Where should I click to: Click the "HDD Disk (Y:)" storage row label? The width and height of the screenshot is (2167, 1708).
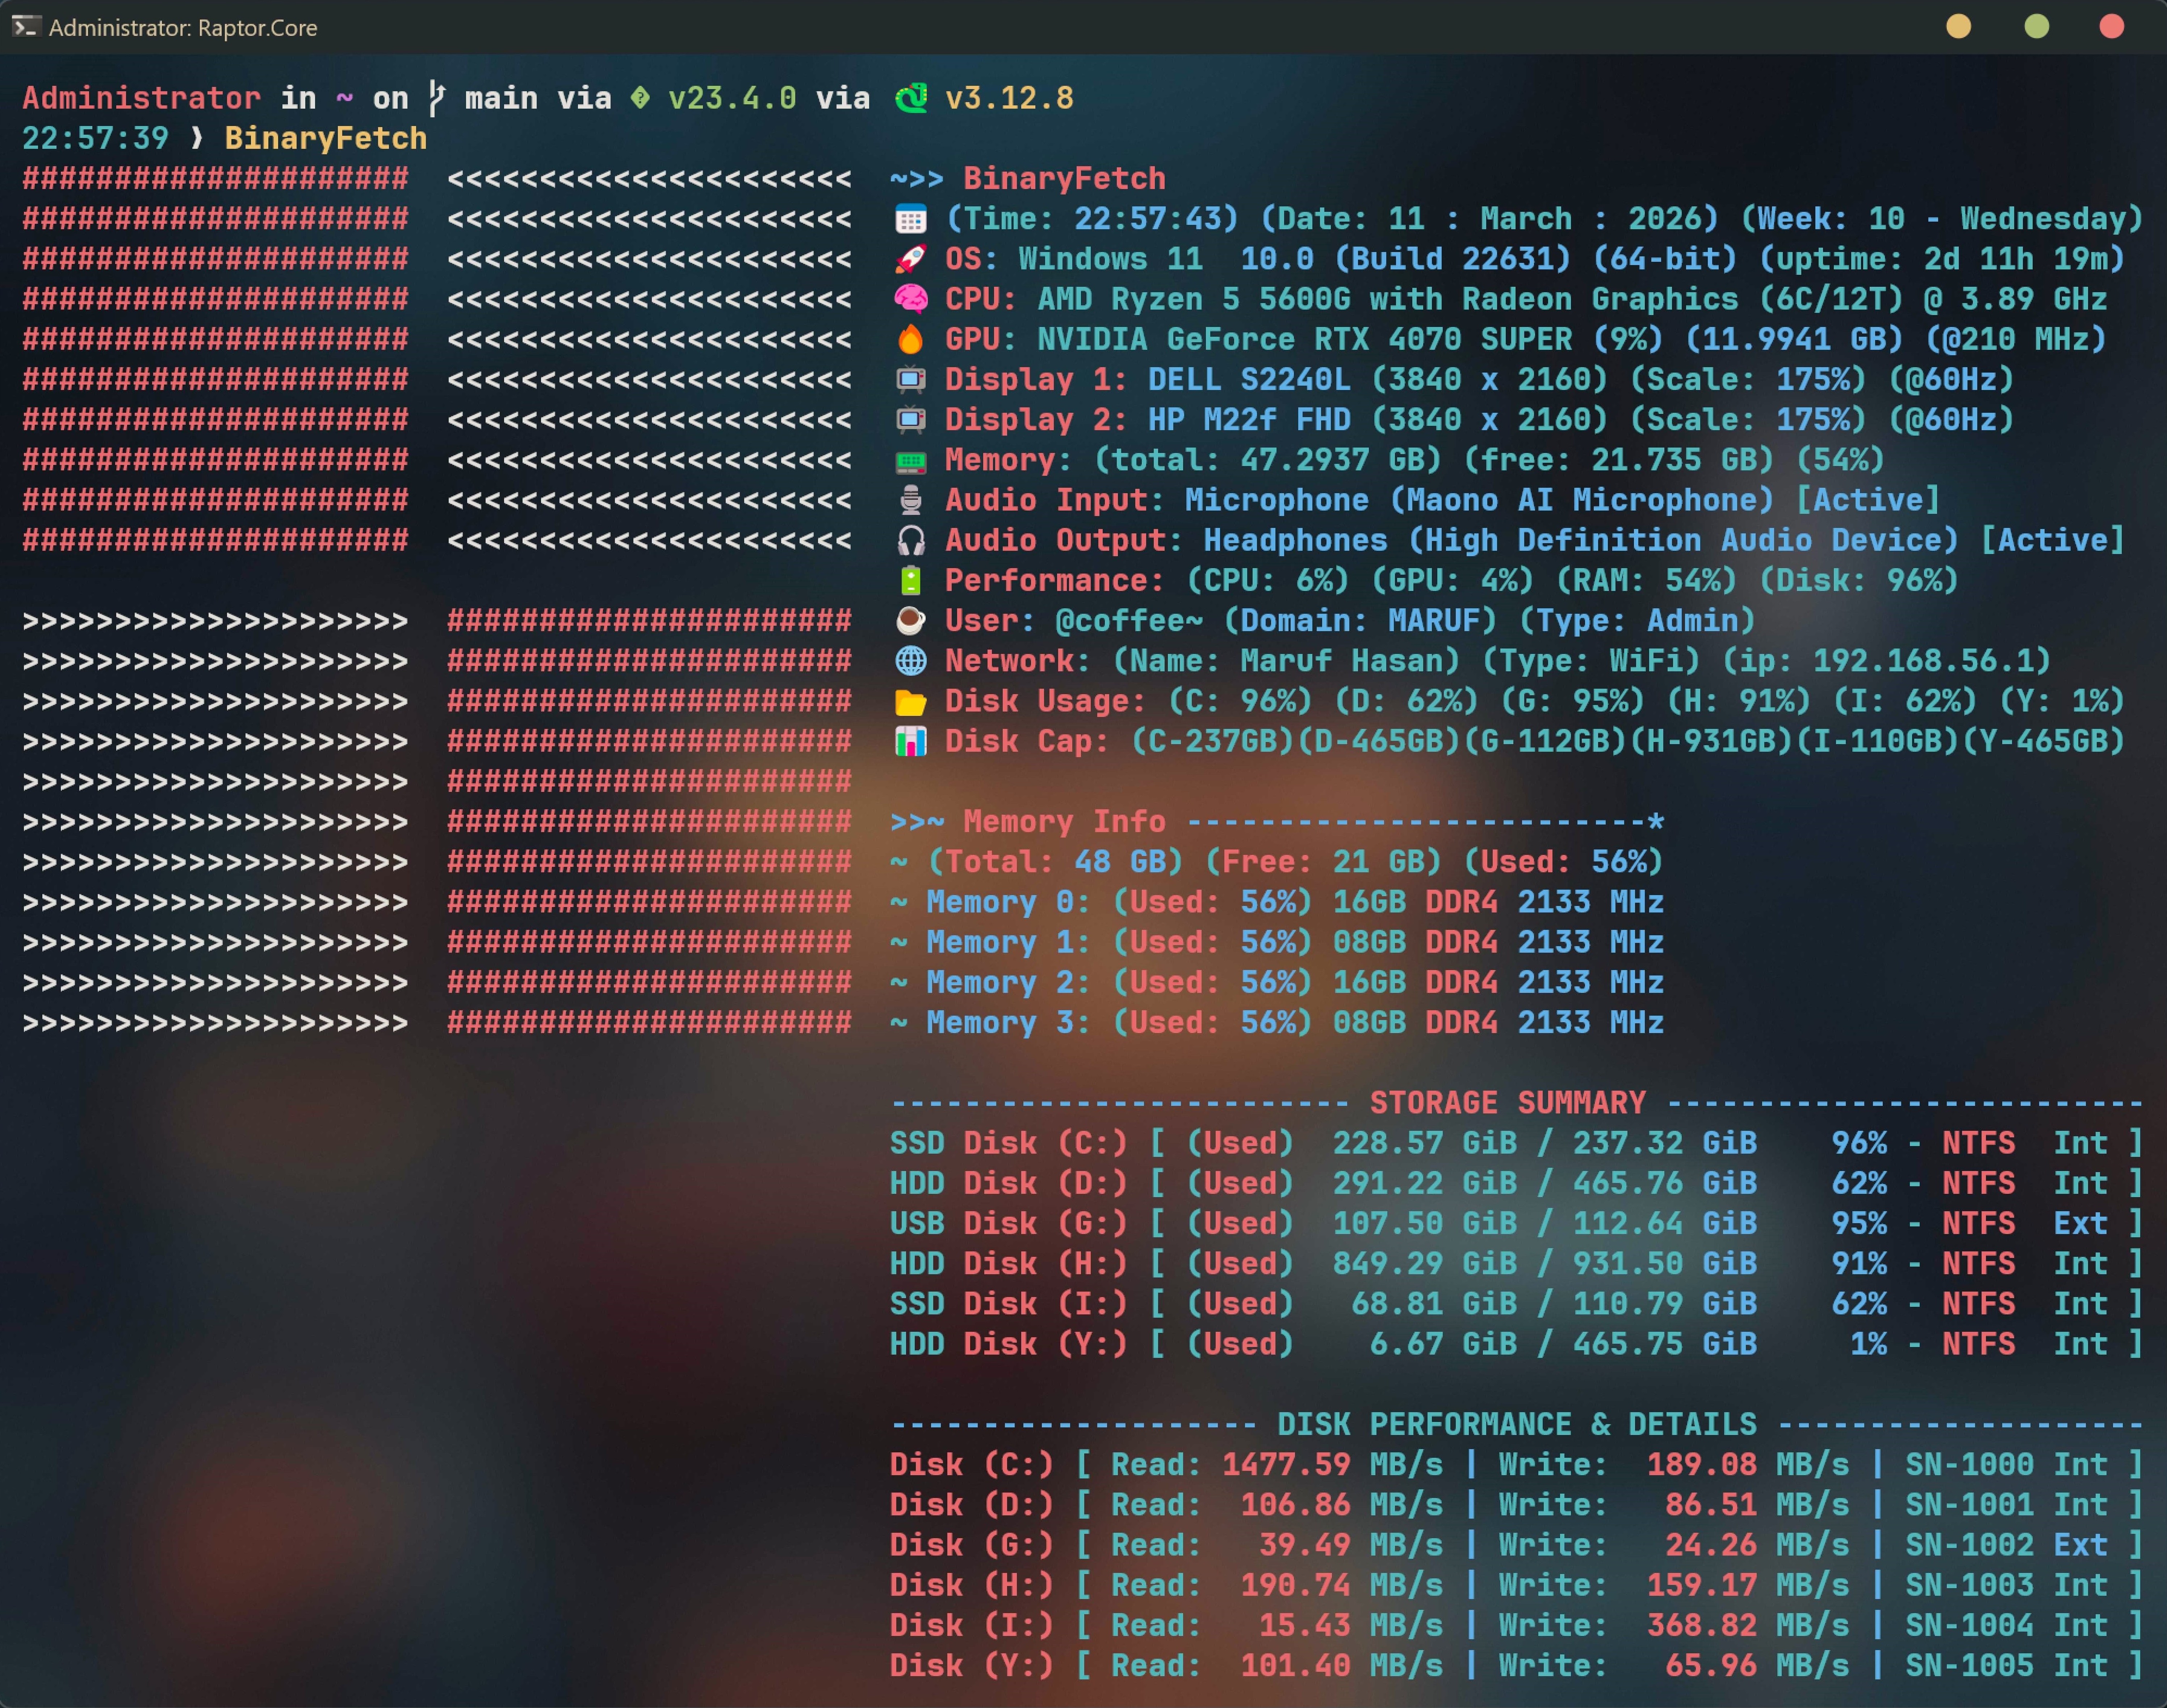pos(1009,1344)
